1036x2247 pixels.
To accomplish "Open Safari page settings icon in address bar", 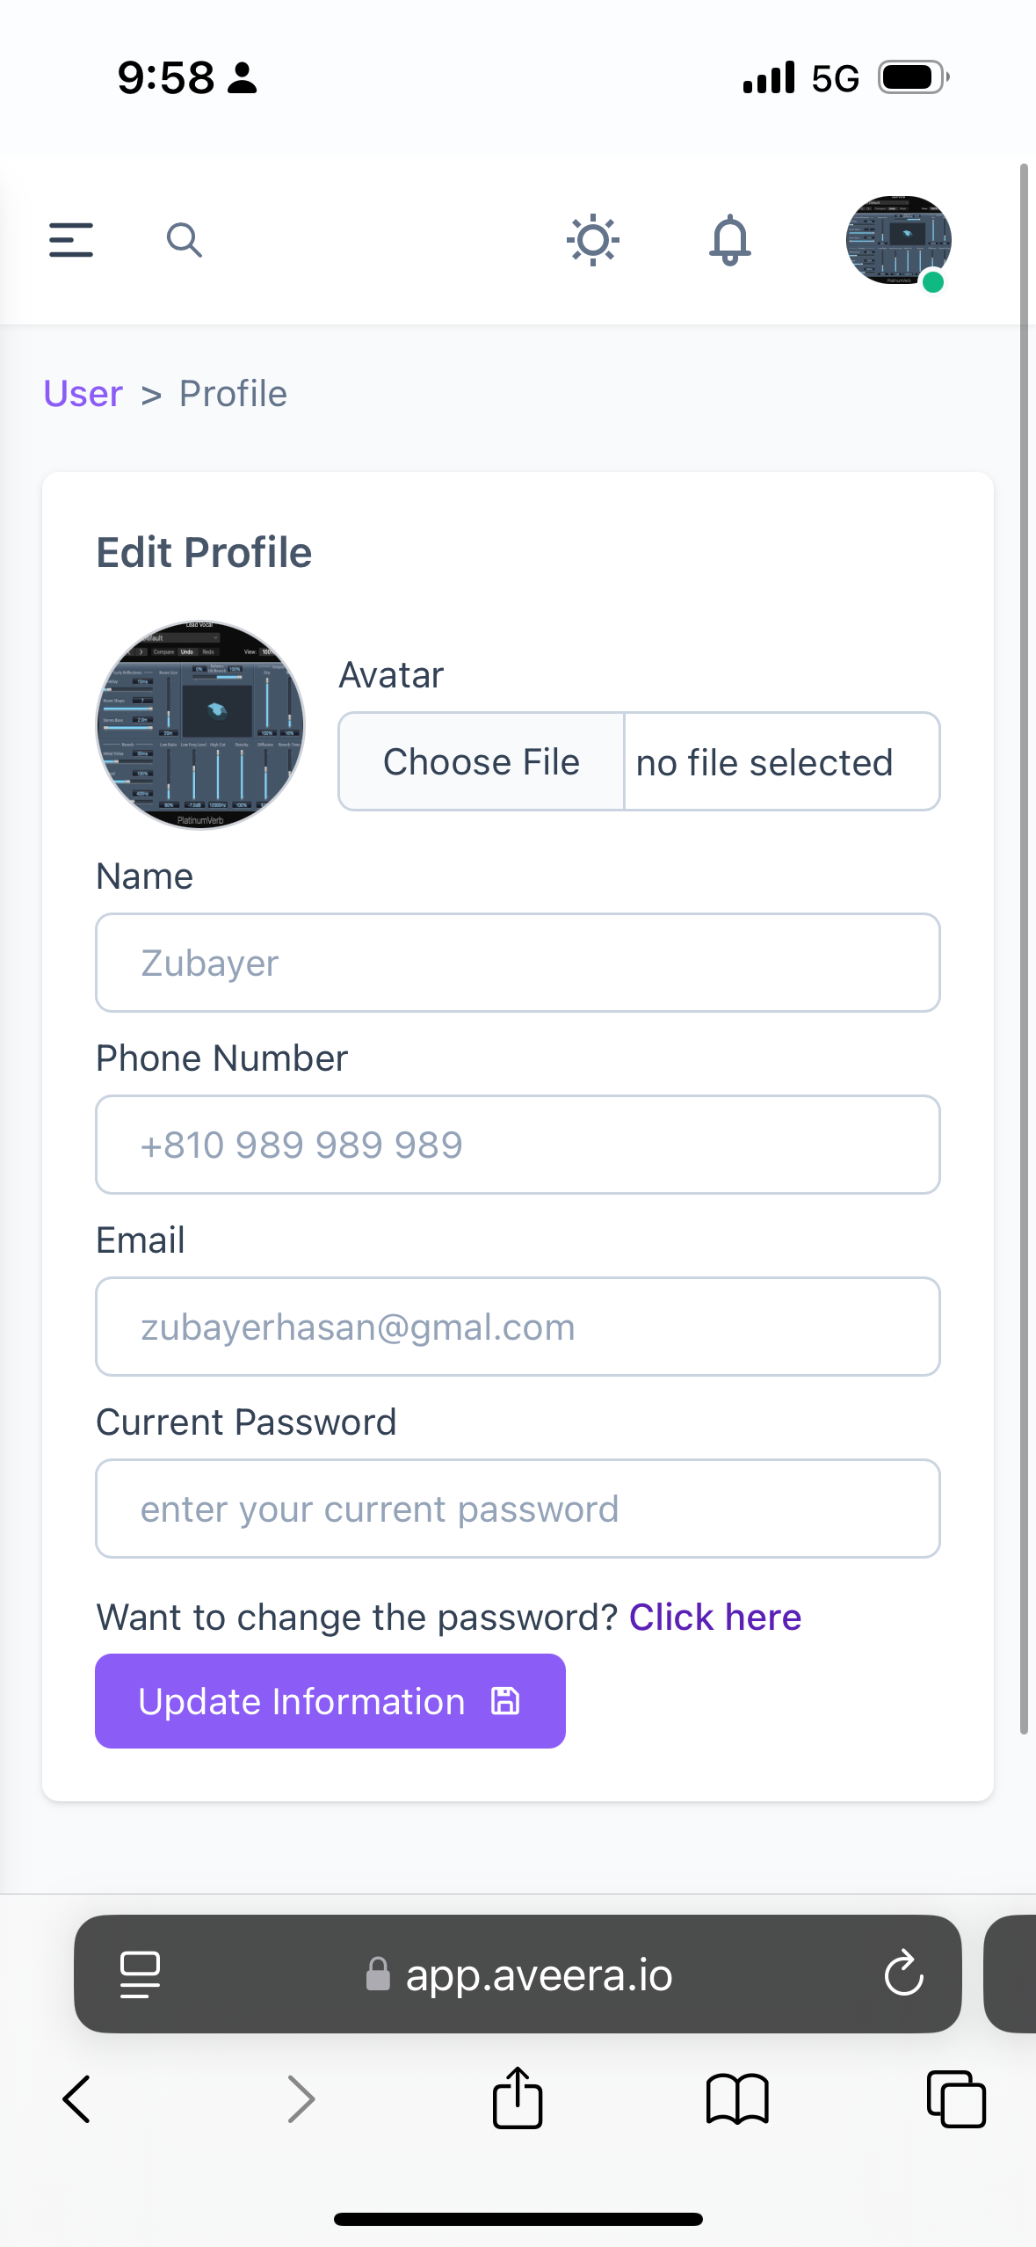I will coord(140,1974).
